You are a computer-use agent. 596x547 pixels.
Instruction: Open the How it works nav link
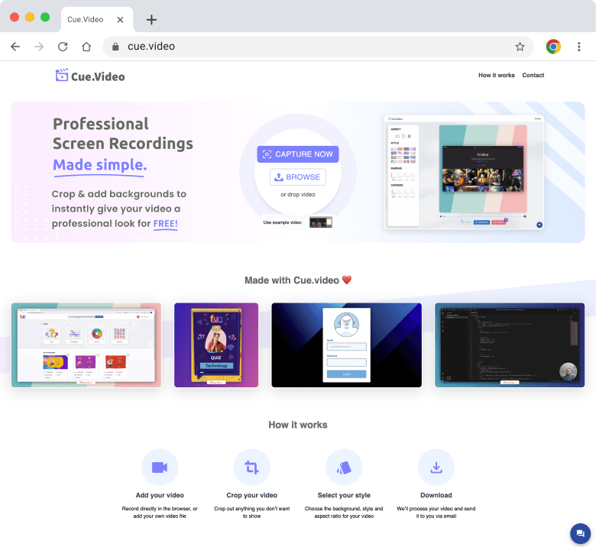click(x=497, y=76)
